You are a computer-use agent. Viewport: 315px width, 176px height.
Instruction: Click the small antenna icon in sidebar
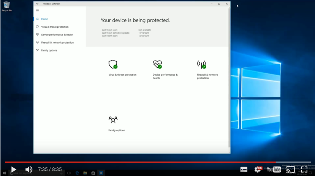tap(37, 42)
